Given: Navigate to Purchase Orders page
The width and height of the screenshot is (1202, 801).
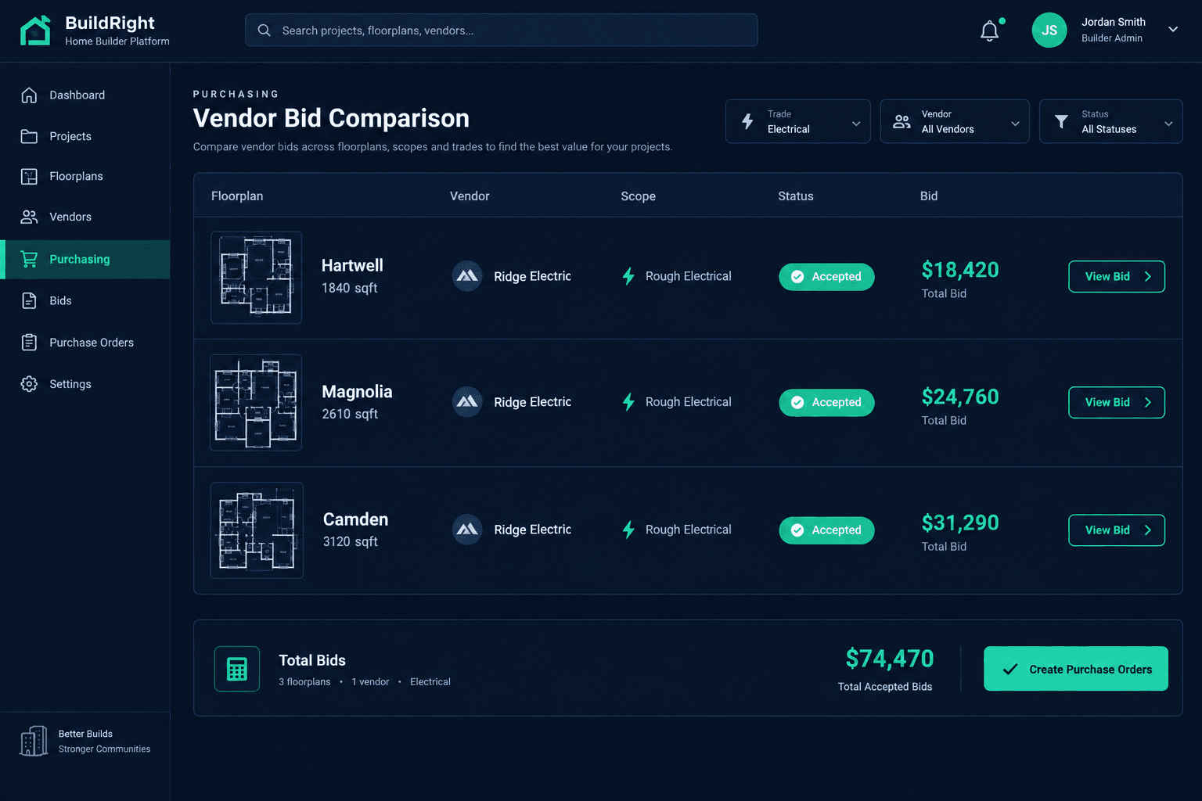Looking at the screenshot, I should tap(85, 343).
